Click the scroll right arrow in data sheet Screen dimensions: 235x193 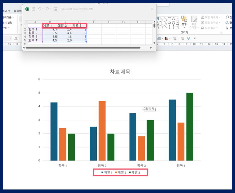[151, 48]
